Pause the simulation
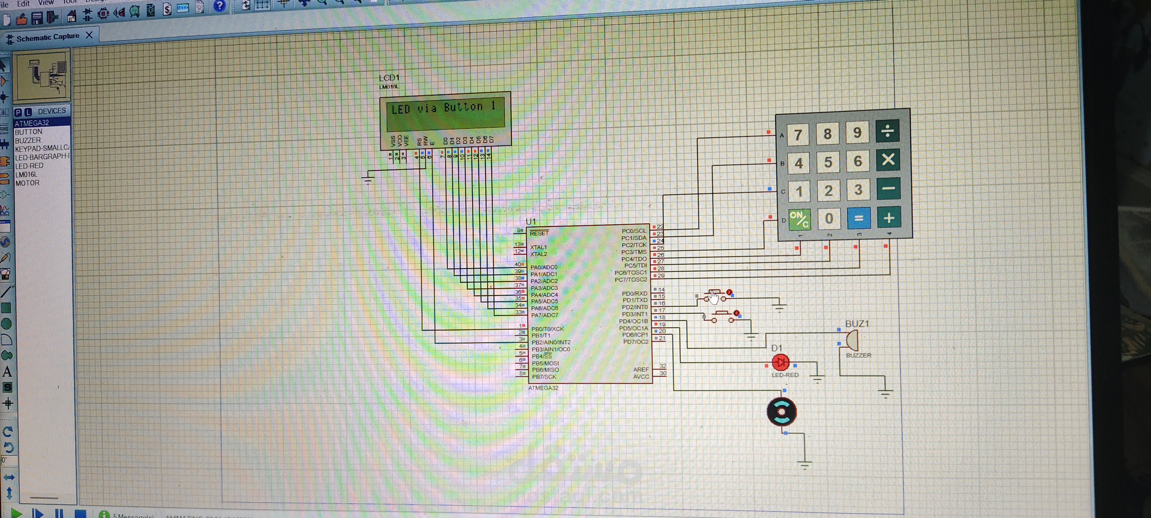Screen dimensions: 1151x518 59,513
